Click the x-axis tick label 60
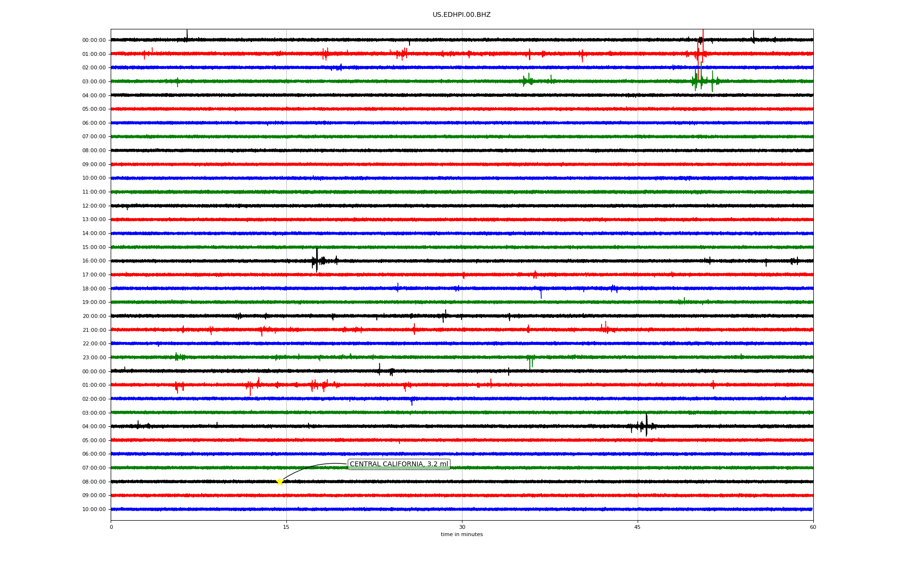This screenshot has width=924, height=578. [x=813, y=527]
